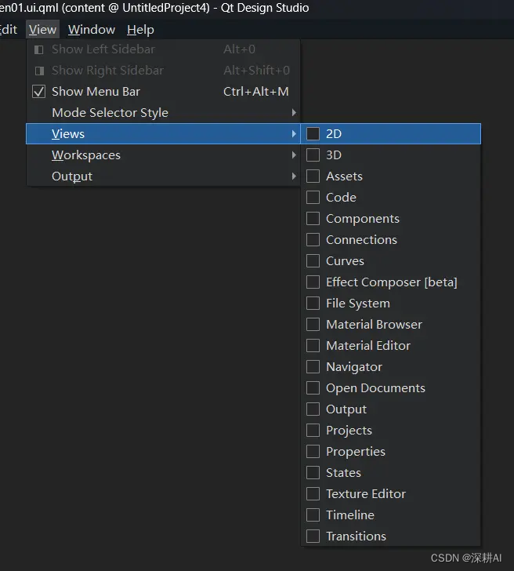Expand the Workspaces submenu

pos(163,155)
